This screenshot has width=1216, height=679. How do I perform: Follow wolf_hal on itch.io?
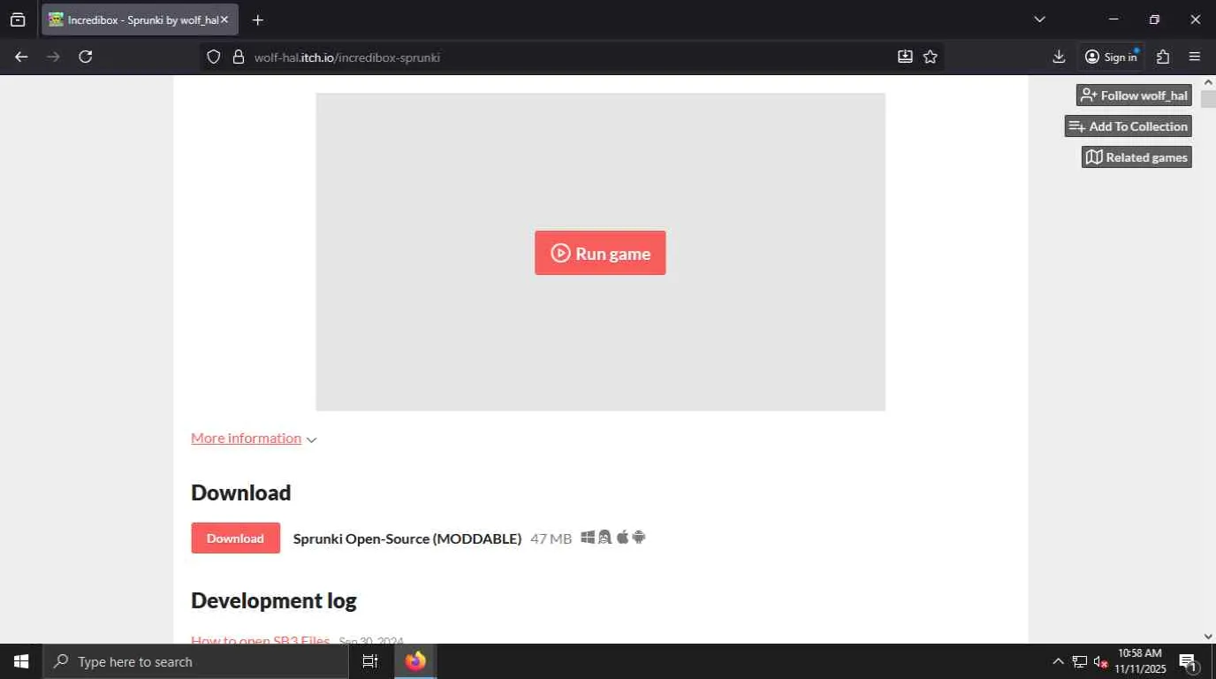[1134, 95]
